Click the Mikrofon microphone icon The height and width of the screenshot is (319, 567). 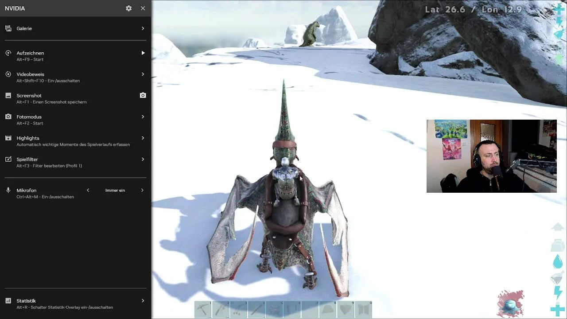(8, 191)
